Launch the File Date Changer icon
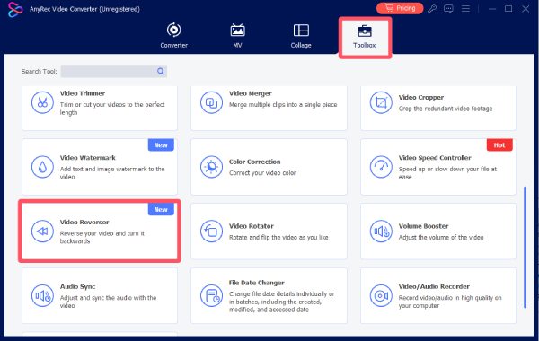Screen dimensions: 539x341 pyautogui.click(x=211, y=295)
